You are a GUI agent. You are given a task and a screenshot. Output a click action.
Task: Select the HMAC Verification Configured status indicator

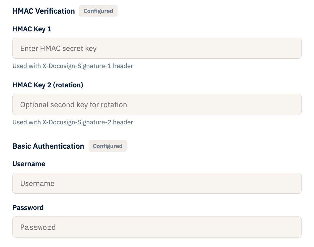point(98,11)
